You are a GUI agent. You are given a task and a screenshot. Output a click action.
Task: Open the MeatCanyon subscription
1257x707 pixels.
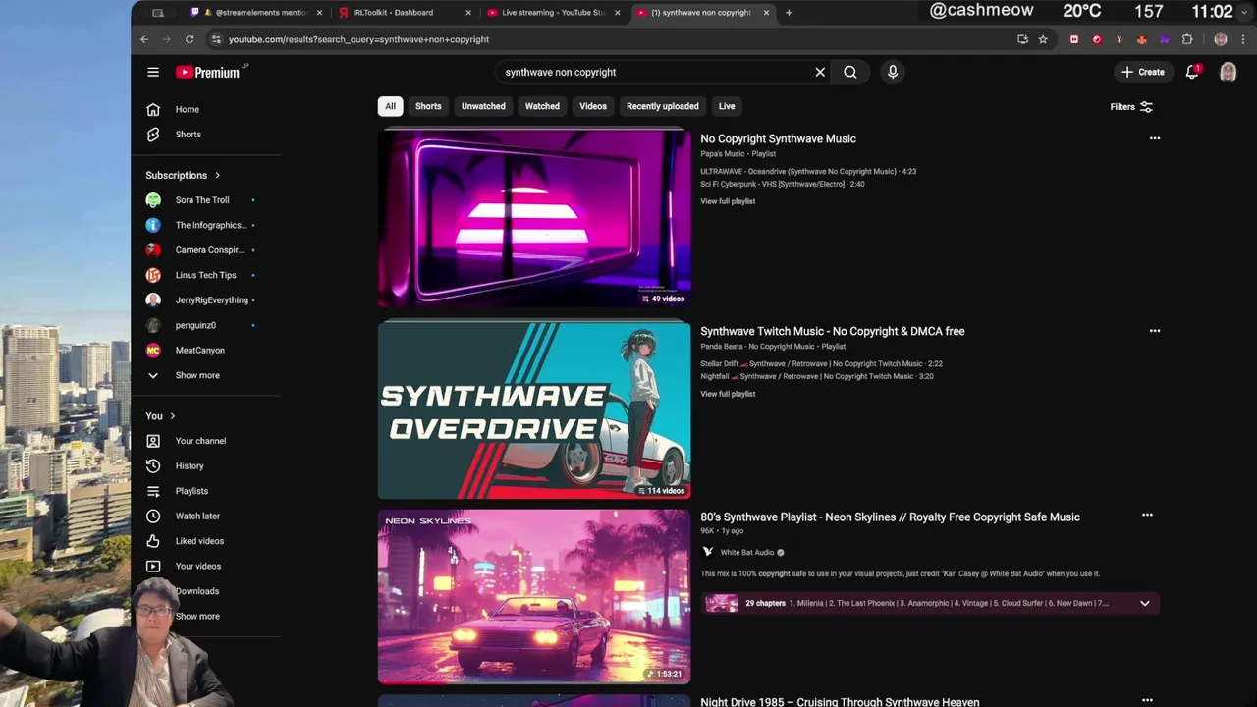click(x=200, y=351)
